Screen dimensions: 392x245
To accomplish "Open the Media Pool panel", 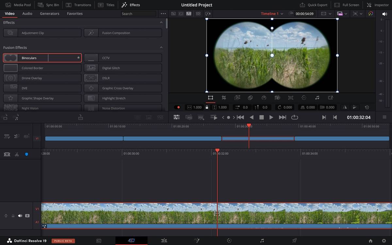I will click(x=18, y=5).
